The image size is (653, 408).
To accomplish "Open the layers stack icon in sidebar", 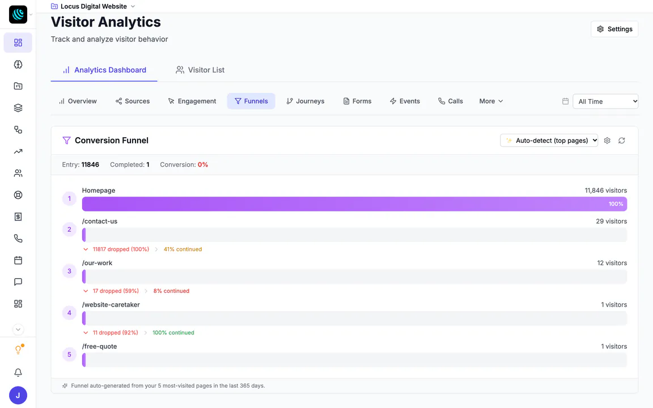I will pyautogui.click(x=18, y=108).
